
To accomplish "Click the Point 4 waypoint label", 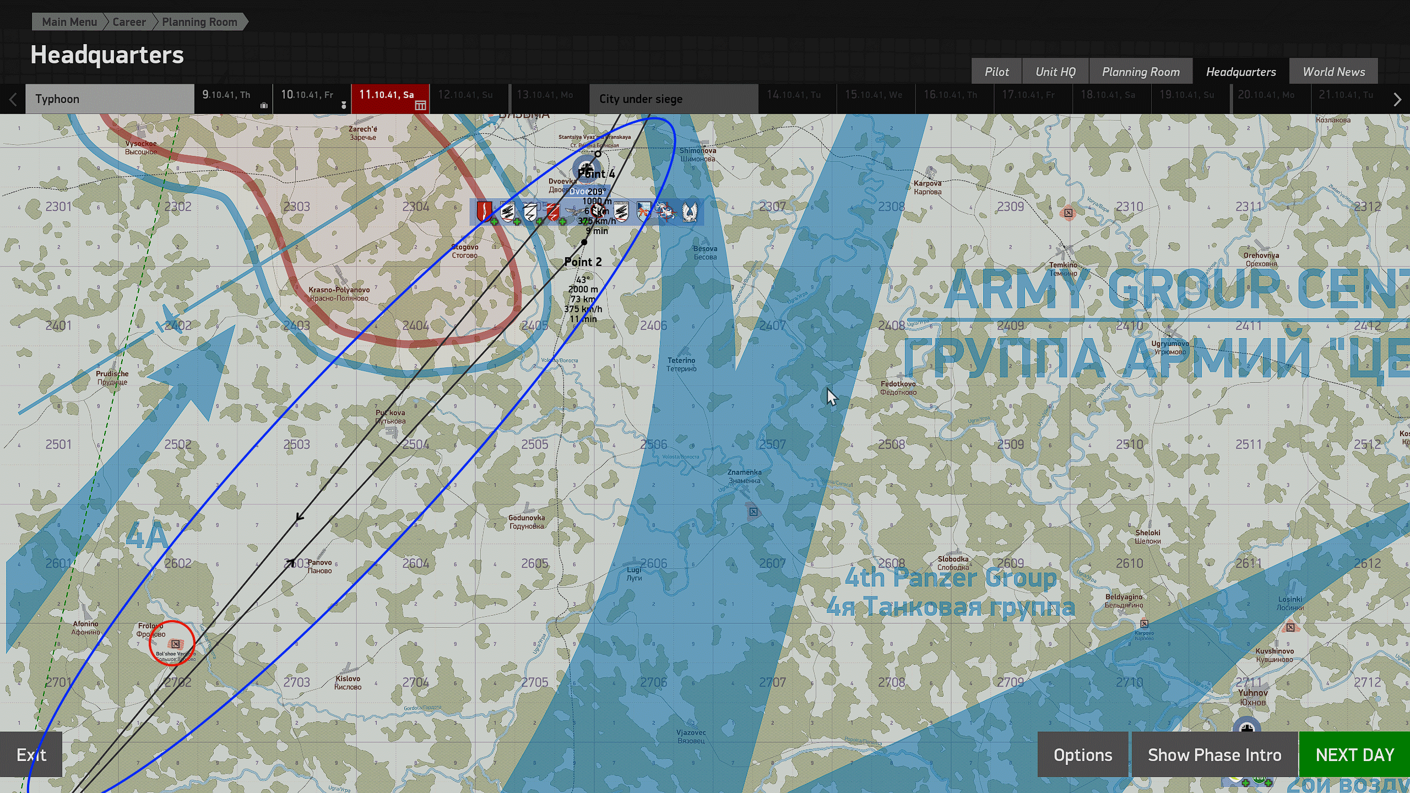I will pyautogui.click(x=596, y=174).
